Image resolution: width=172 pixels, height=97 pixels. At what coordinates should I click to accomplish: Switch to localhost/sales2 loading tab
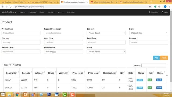(x=133, y=2)
